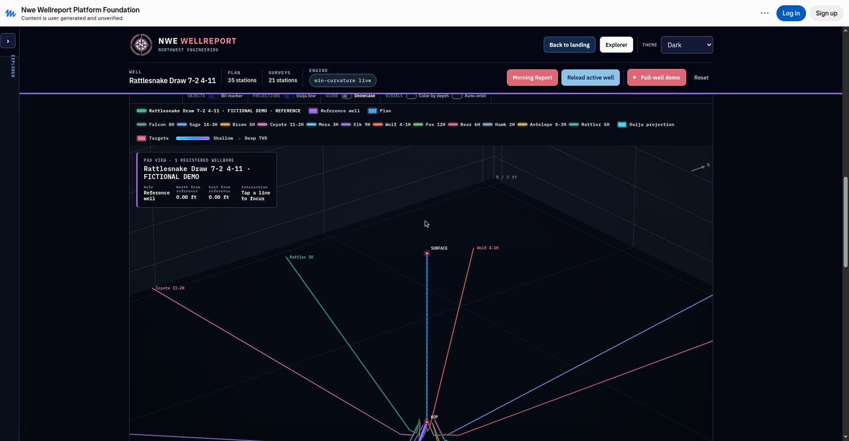Click the Sign up button
Viewport: 849px width, 441px height.
click(x=826, y=13)
